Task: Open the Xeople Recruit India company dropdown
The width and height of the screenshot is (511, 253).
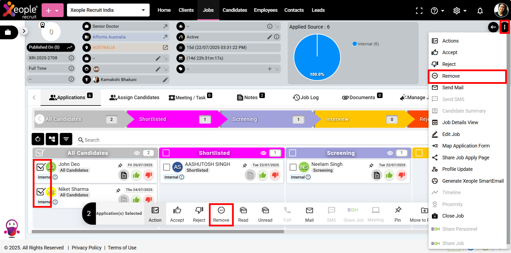Action: click(x=108, y=10)
